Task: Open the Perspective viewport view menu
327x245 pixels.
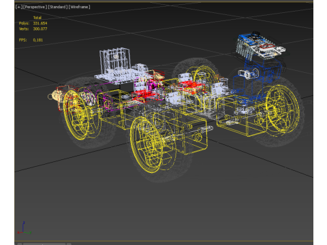Action: point(35,7)
